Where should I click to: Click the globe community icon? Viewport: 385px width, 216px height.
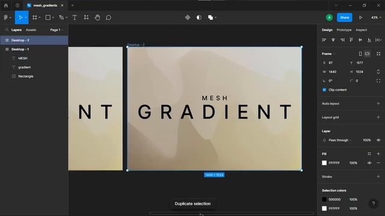click(17, 5)
